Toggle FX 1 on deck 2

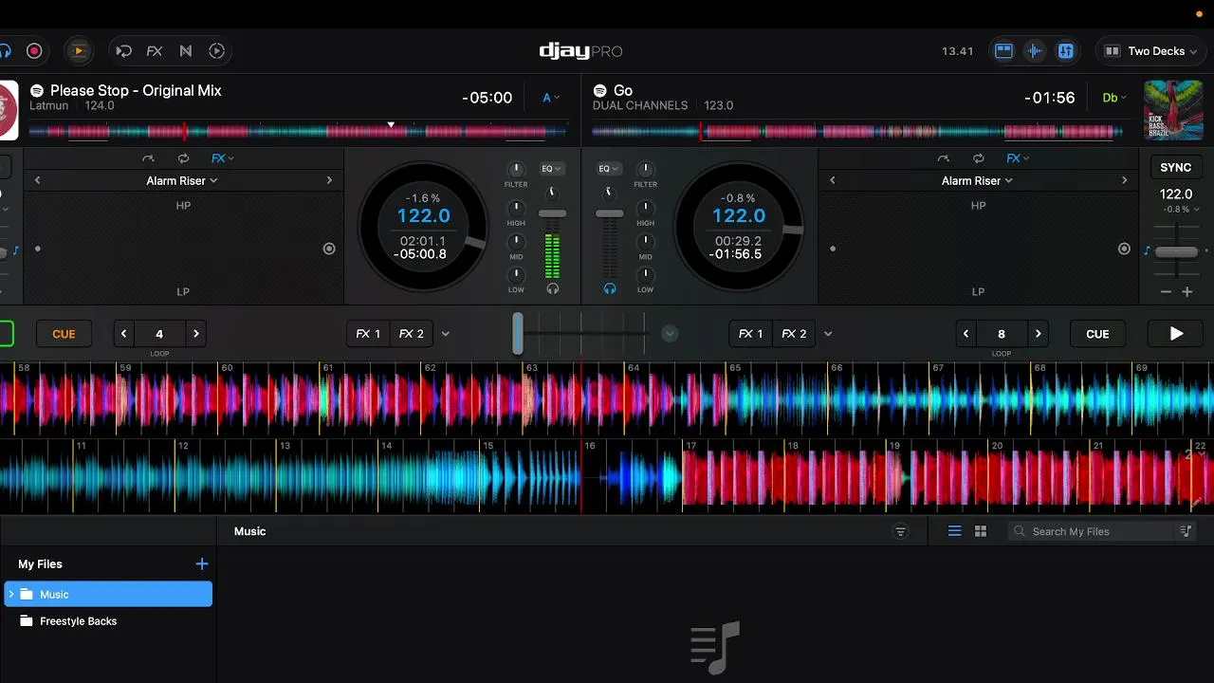[750, 334]
